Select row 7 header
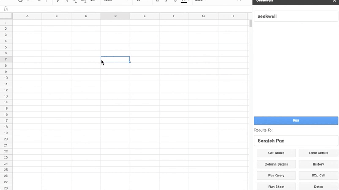Image resolution: width=339 pixels, height=190 pixels. click(x=6, y=60)
